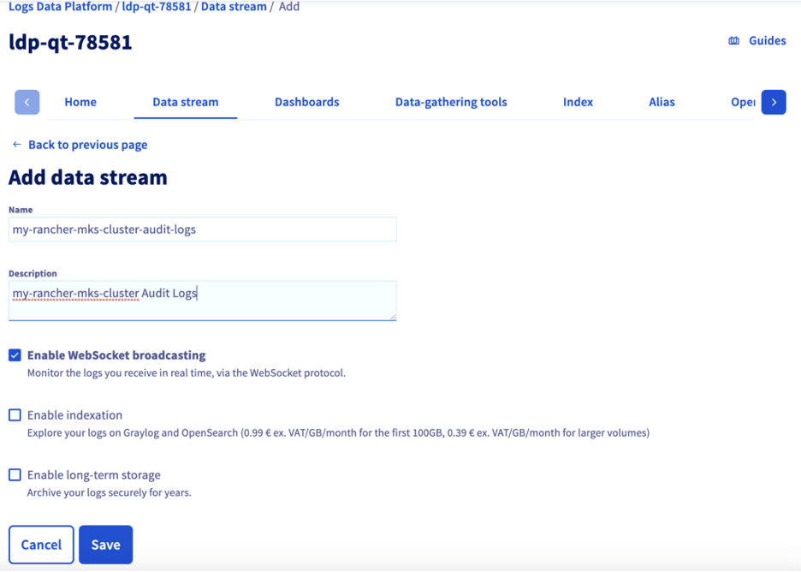
Task: Select the Alias tab
Action: [662, 101]
